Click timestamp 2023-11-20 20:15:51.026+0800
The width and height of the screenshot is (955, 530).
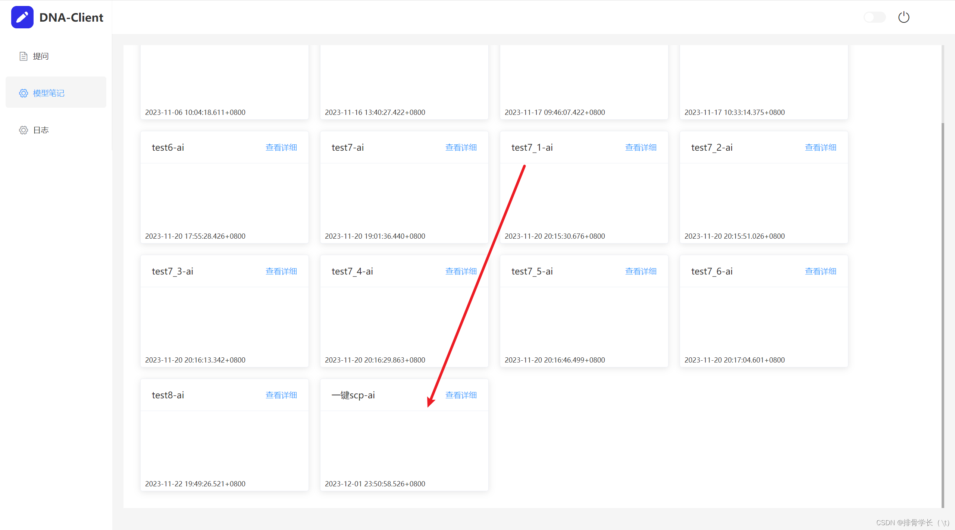(x=735, y=236)
